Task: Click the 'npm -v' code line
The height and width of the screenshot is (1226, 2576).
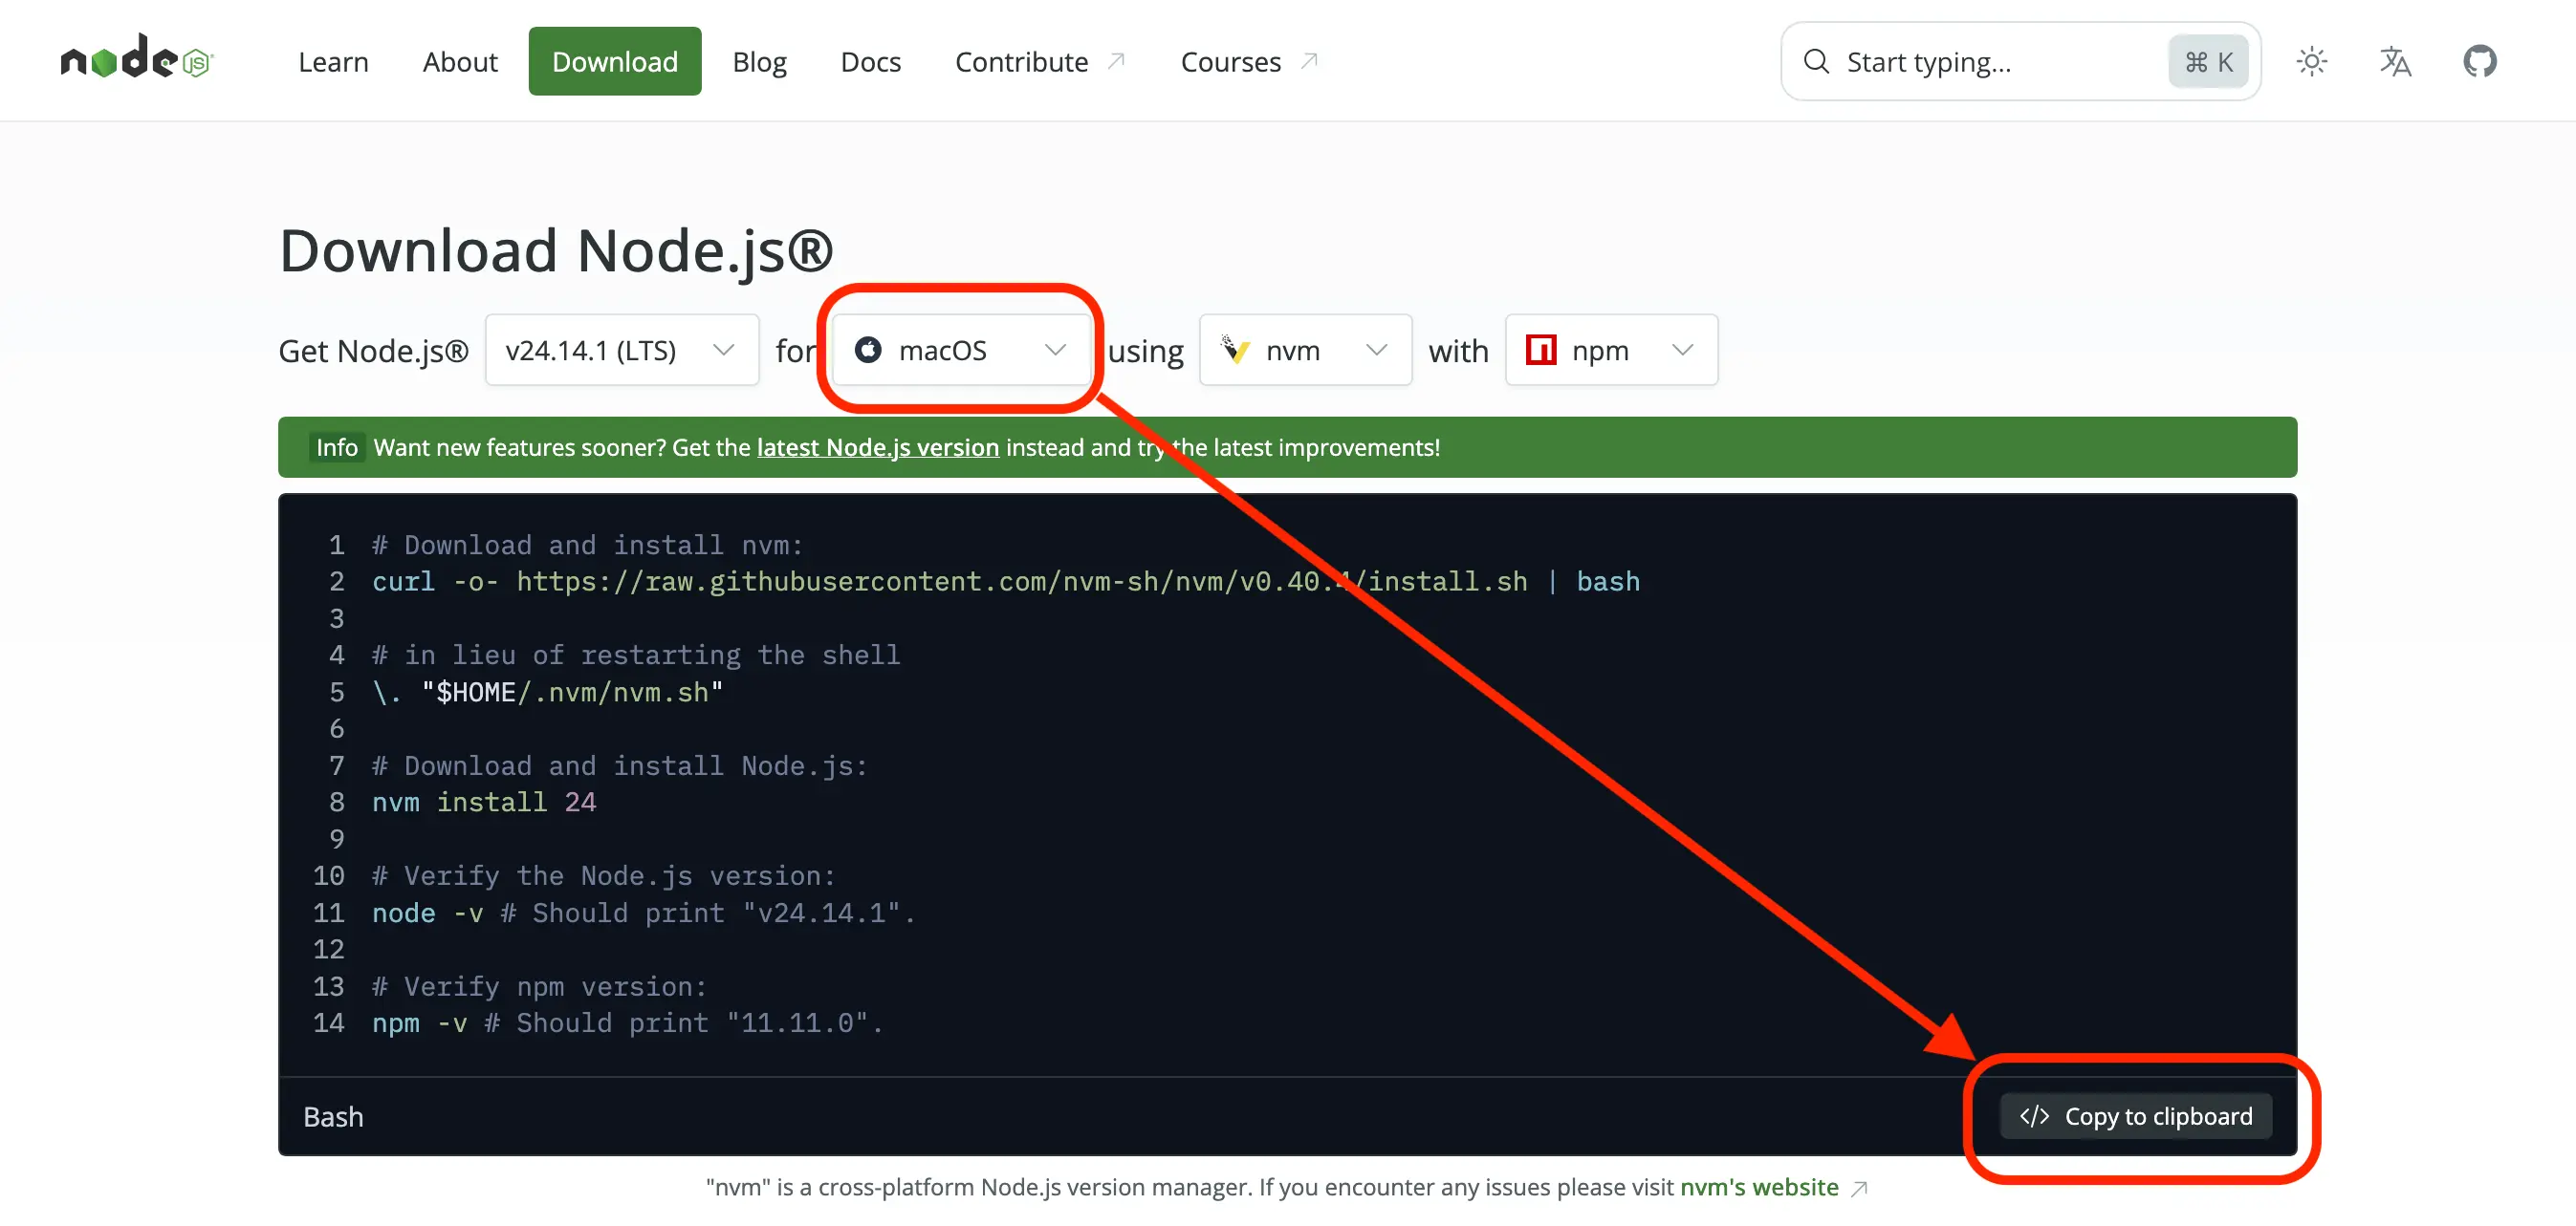Action: [x=627, y=1023]
